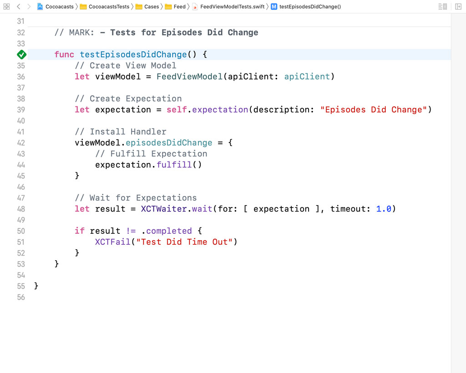The height and width of the screenshot is (373, 466).
Task: Click the Cocoacasts project icon in jump bar
Action: (x=40, y=7)
